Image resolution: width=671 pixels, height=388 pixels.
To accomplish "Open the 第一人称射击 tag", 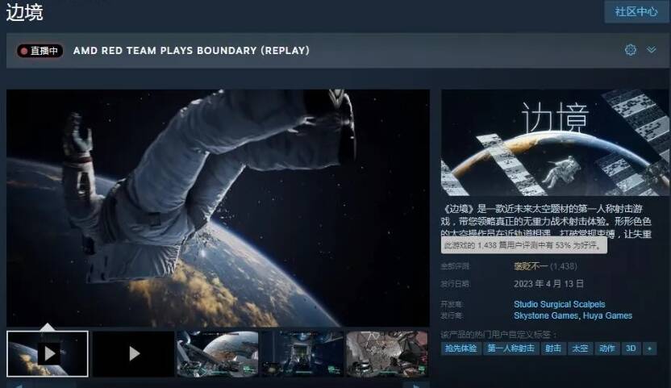I will (510, 348).
